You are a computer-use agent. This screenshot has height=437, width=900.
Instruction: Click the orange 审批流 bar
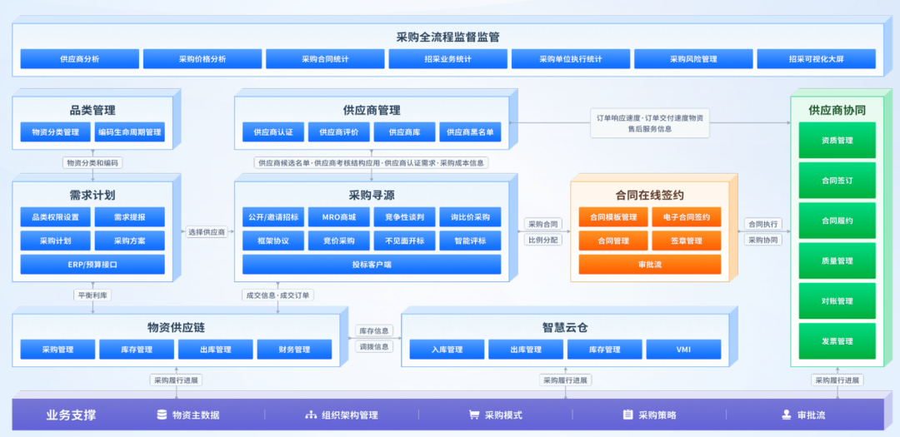pos(650,265)
